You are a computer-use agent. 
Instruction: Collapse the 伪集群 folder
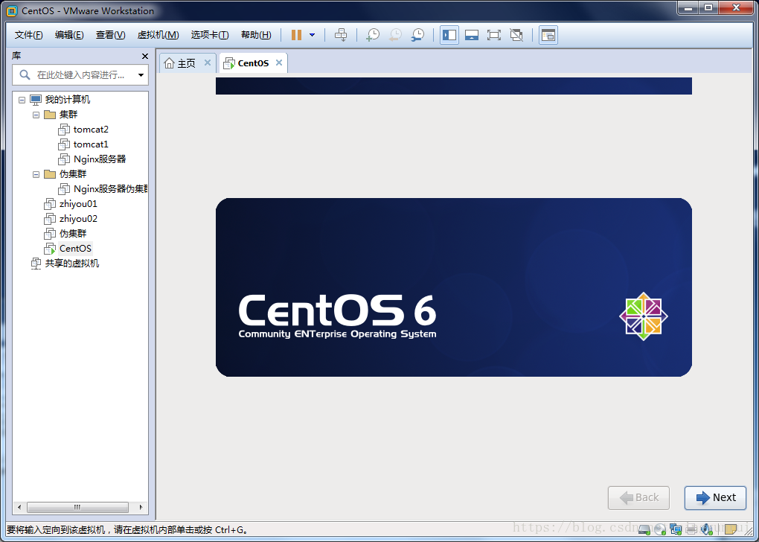tap(36, 174)
